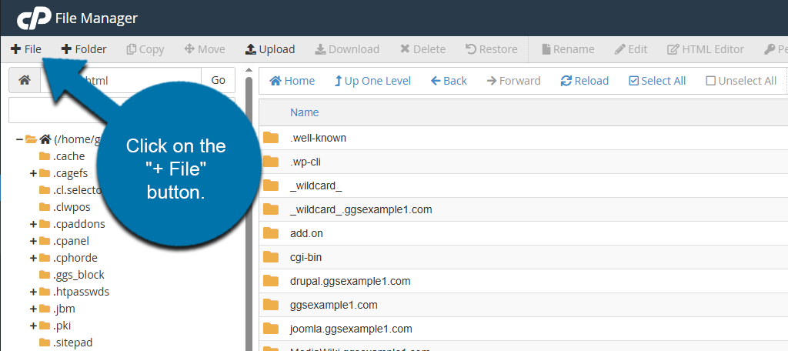Check Select All files
Screen dimensions: 788x351
(656, 81)
